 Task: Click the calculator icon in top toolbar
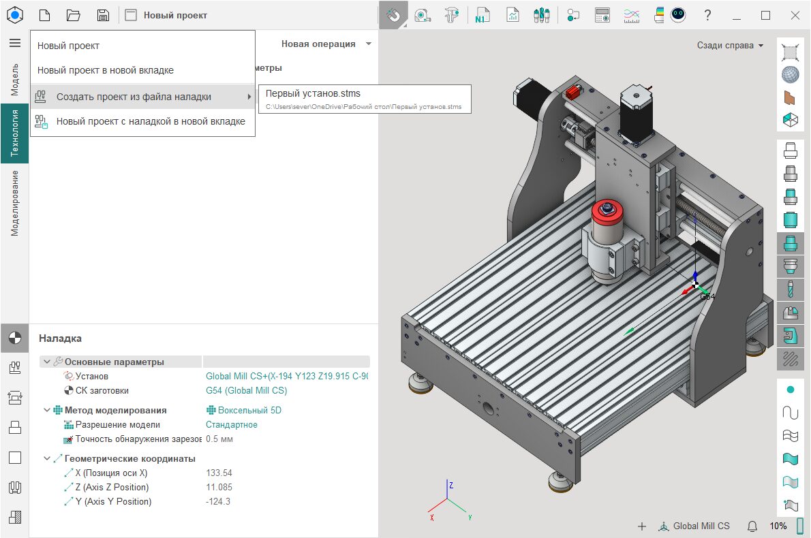tap(602, 15)
